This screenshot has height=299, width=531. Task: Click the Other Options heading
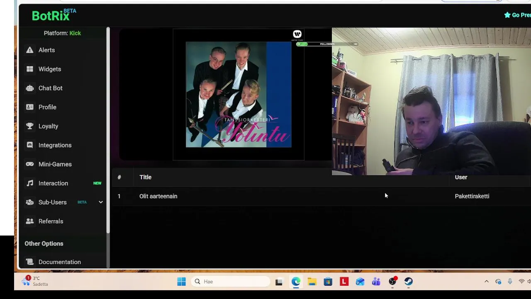coord(44,244)
